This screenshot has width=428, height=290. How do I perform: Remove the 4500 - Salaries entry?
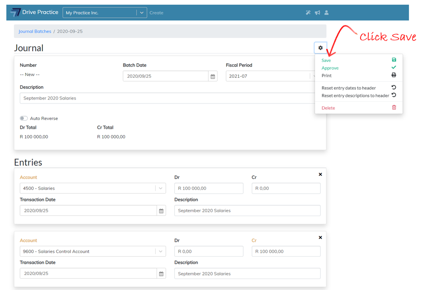[x=320, y=174]
